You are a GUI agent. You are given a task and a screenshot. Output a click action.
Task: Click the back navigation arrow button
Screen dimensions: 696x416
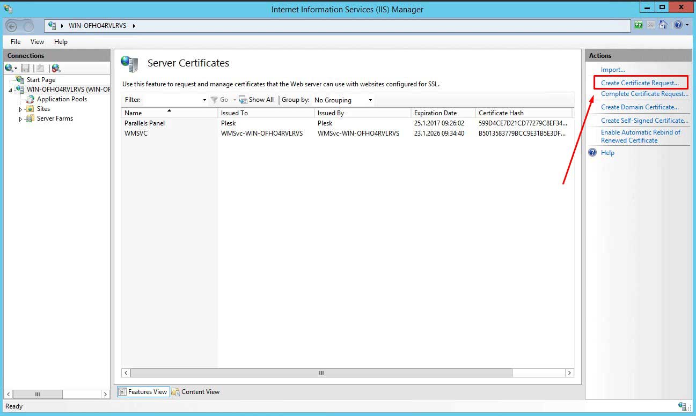pos(12,26)
